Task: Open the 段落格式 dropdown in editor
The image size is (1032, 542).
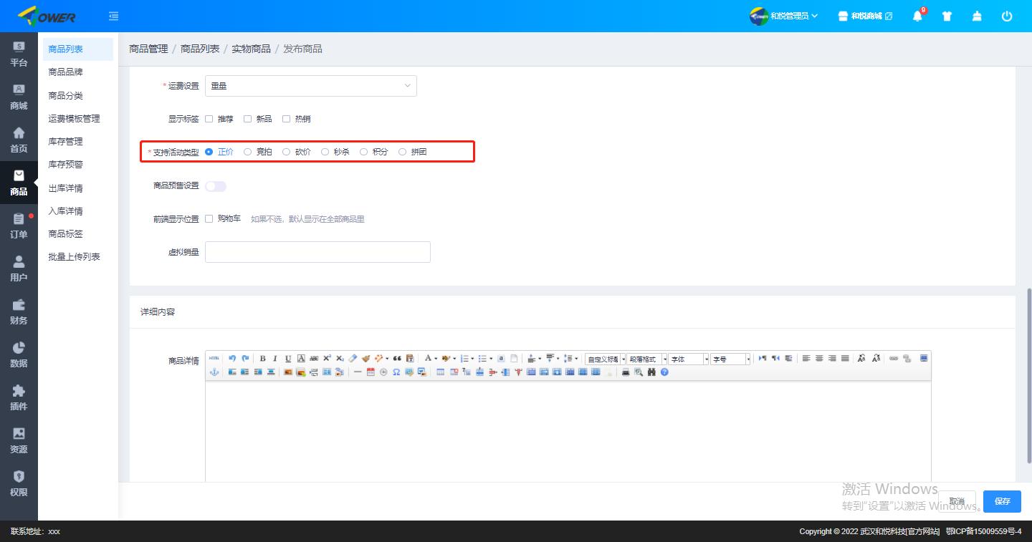Action: (647, 359)
